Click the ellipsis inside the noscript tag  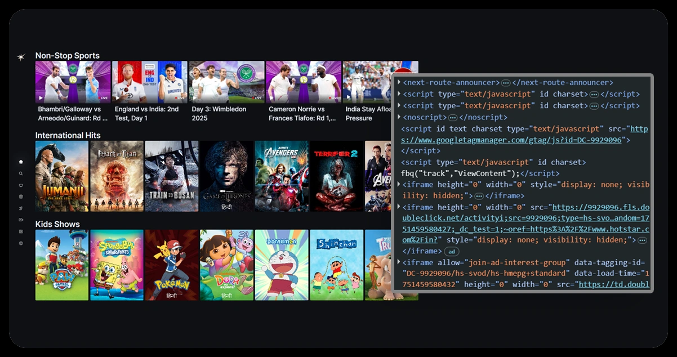click(x=452, y=118)
